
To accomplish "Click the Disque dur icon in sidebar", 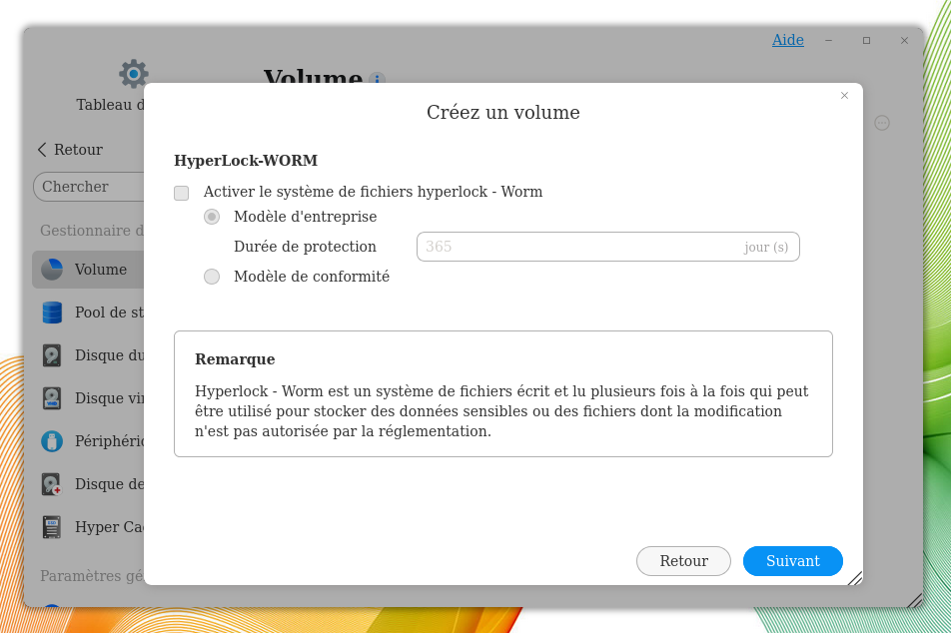I will coord(52,355).
